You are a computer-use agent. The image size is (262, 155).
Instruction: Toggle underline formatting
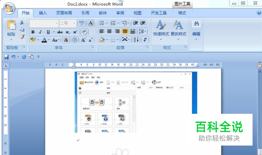(x=48, y=32)
